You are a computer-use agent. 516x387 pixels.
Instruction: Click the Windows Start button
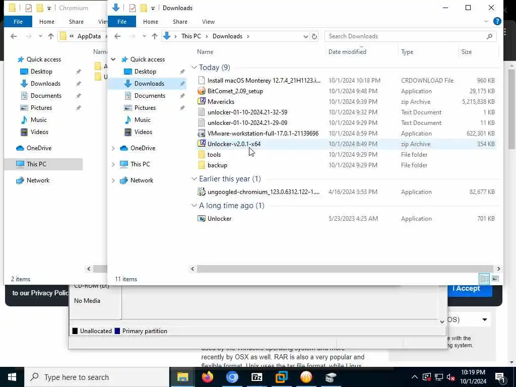pos(12,377)
